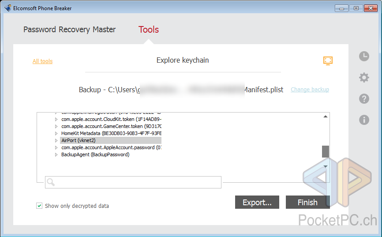Select AirPort (vknet2) row
The width and height of the screenshot is (382, 237).
pyautogui.click(x=111, y=140)
